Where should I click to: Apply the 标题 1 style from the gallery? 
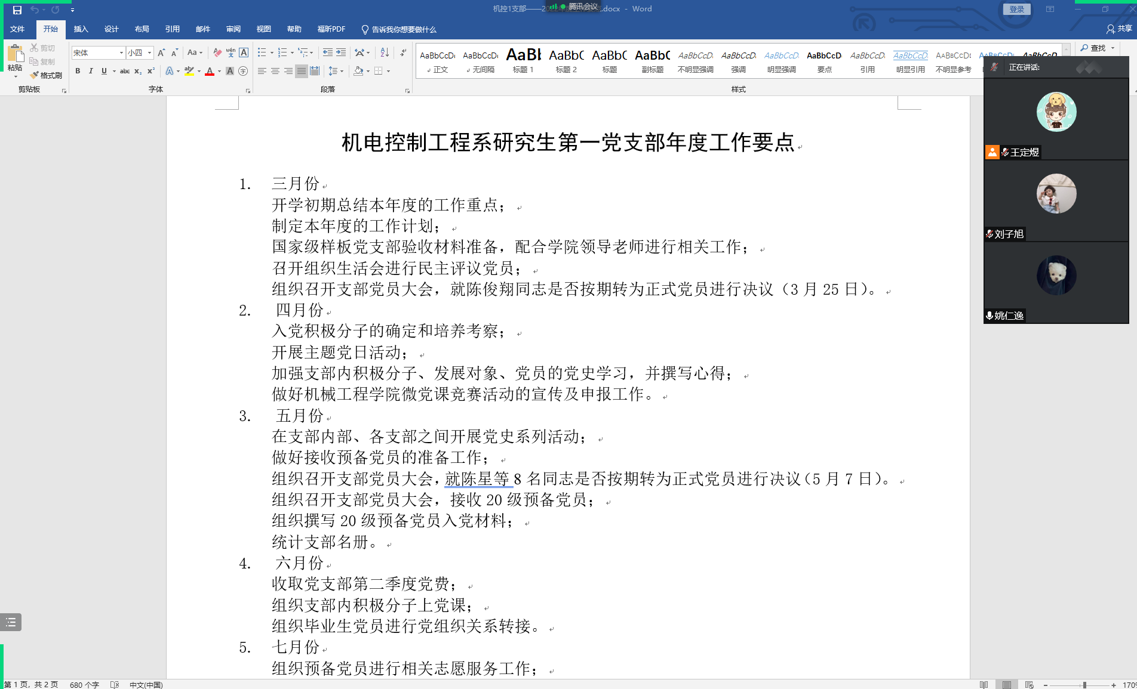point(523,60)
